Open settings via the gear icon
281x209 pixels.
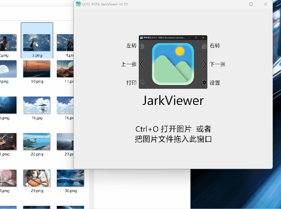click(204, 82)
